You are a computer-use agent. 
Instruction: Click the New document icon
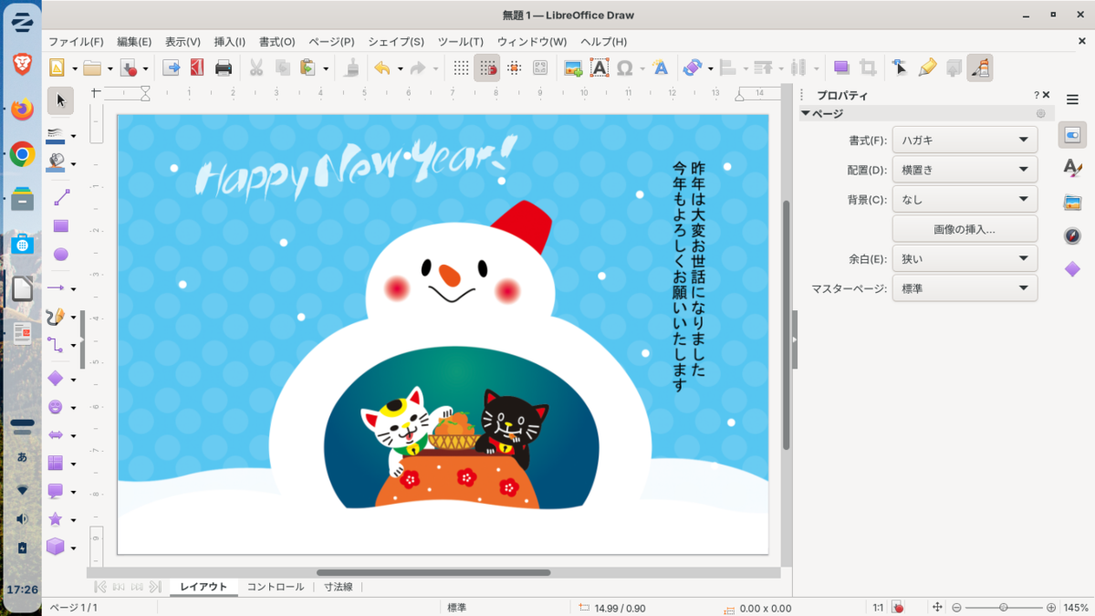coord(56,68)
